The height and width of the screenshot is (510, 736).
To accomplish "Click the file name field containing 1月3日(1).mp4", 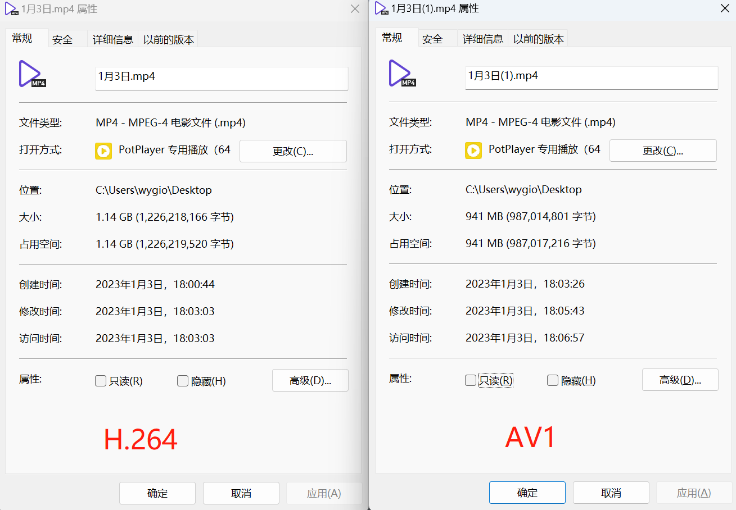I will pyautogui.click(x=591, y=78).
